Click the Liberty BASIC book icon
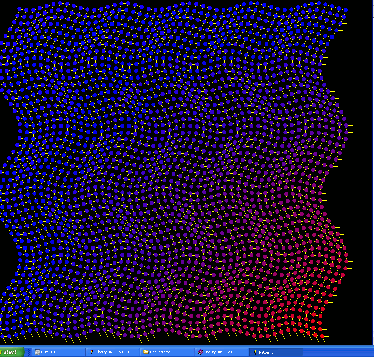Viewport: 374px width, 357px height. (x=200, y=352)
